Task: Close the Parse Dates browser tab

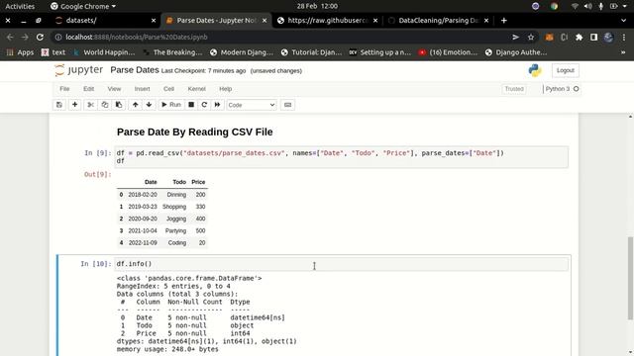Action: point(264,20)
